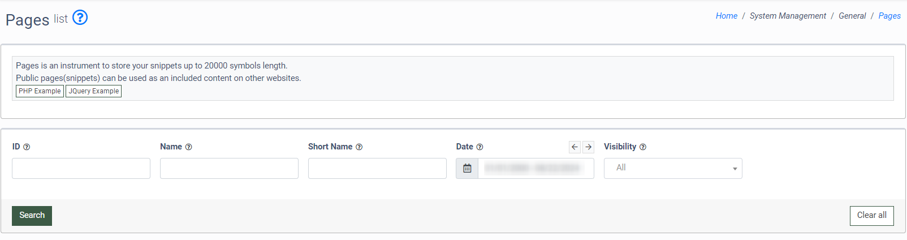The height and width of the screenshot is (240, 907).
Task: Click the Date range input field
Action: pyautogui.click(x=535, y=169)
